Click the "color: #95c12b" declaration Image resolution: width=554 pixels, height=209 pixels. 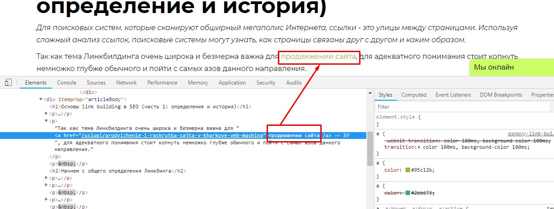[410, 170]
